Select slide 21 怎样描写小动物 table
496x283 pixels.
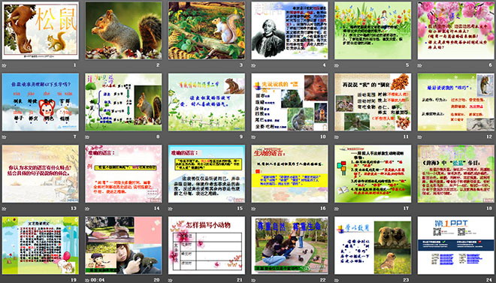tap(207, 245)
